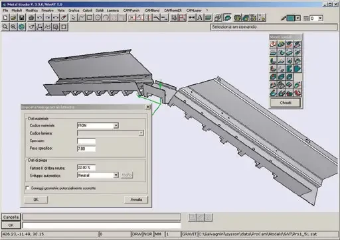Select the polyline drawing tool
This screenshot has width=340, height=240.
[81, 18]
